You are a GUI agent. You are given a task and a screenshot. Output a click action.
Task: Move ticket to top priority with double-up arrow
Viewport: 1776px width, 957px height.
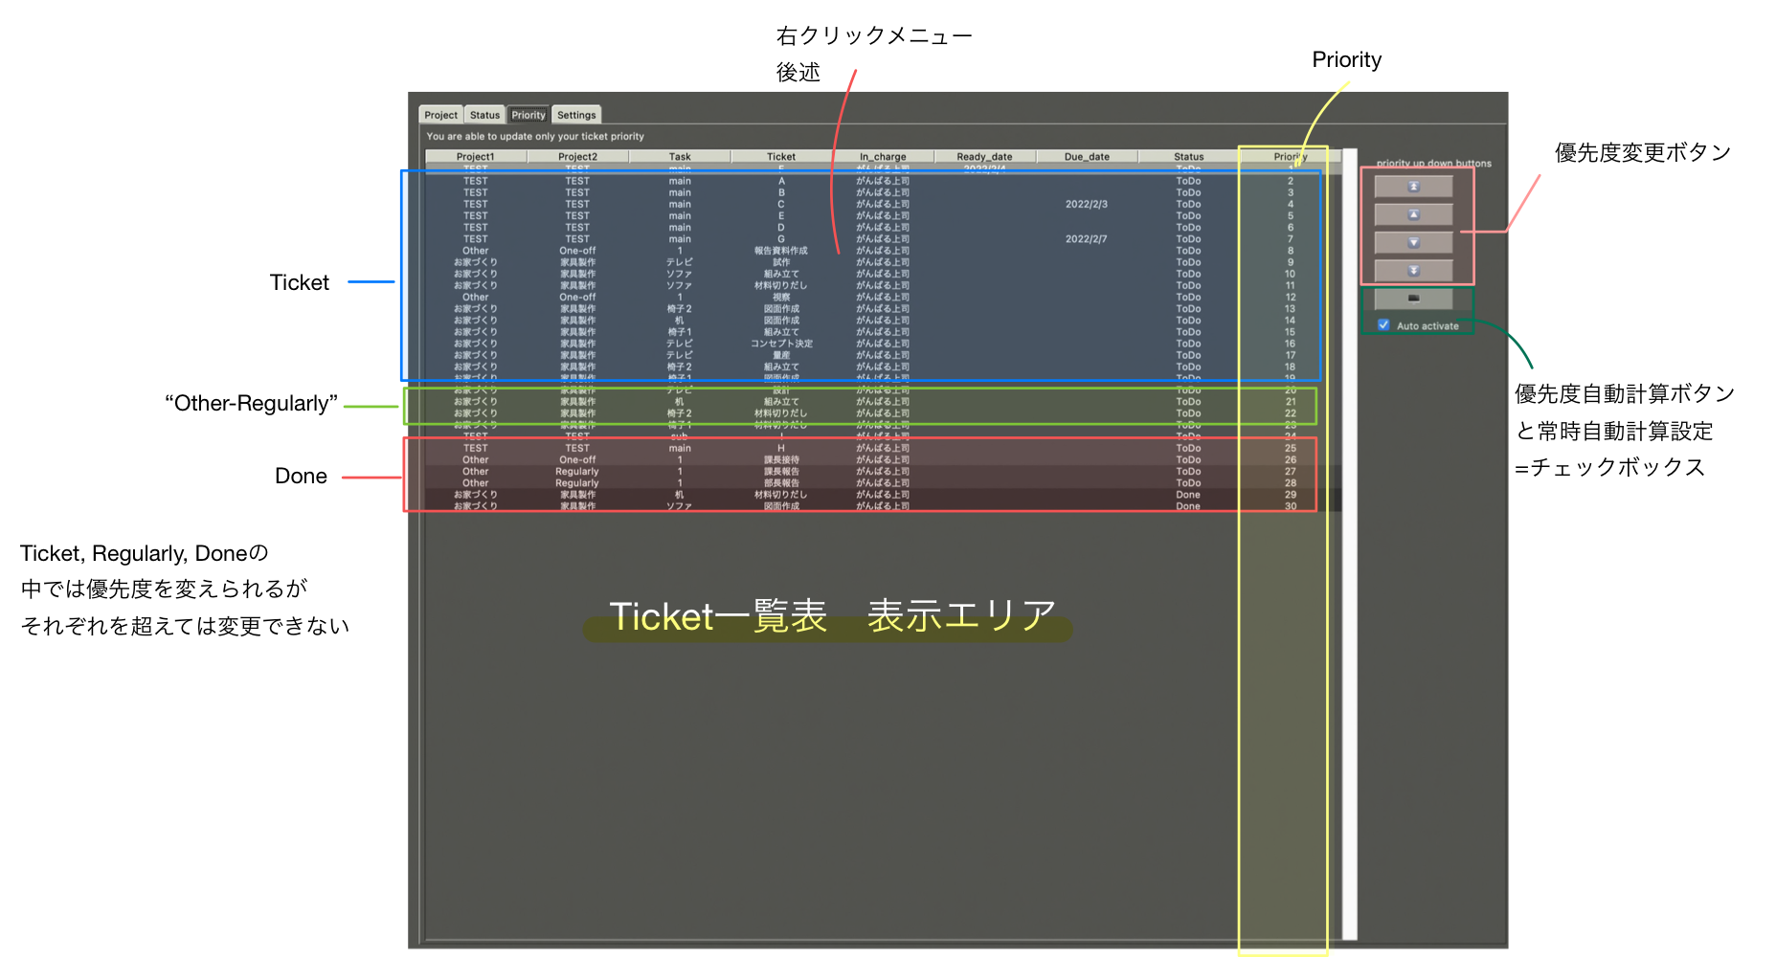tap(1413, 187)
